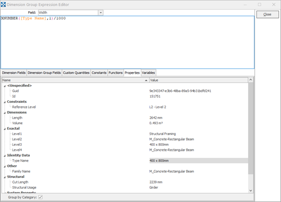
Task: Click the value L2 - Level 2
Action: tap(158, 107)
